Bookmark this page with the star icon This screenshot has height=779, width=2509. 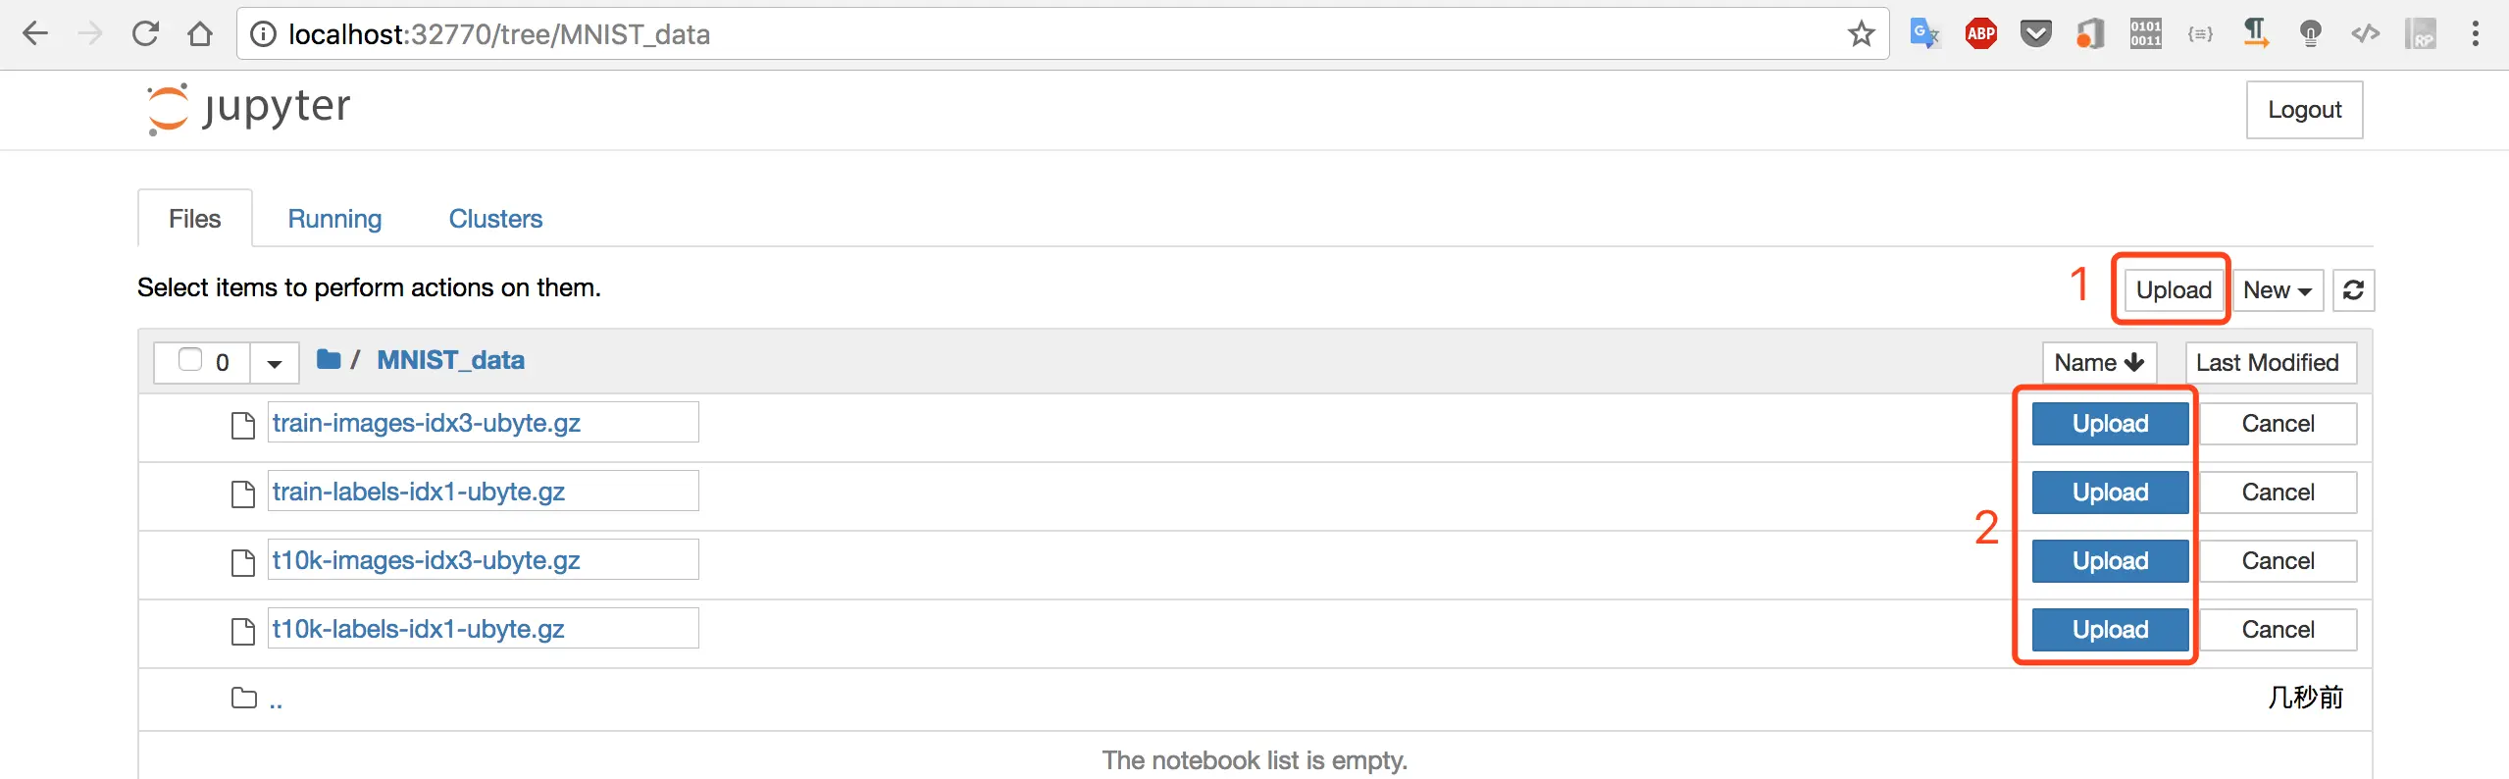[x=1861, y=34]
